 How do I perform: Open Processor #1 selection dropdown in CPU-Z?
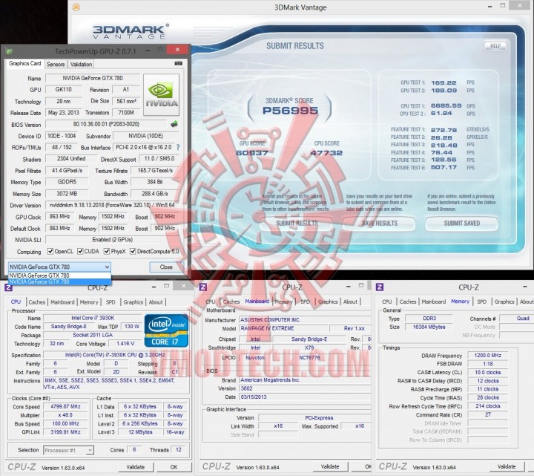[x=68, y=451]
